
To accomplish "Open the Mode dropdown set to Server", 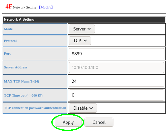I will [x=82, y=29].
